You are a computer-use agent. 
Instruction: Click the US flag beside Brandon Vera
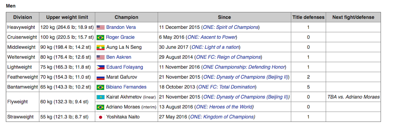tap(100, 27)
